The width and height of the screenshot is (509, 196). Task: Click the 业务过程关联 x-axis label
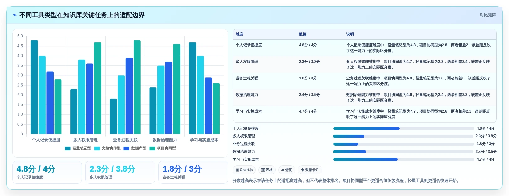pyautogui.click(x=125, y=140)
